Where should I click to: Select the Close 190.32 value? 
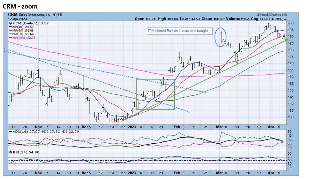click(x=213, y=19)
